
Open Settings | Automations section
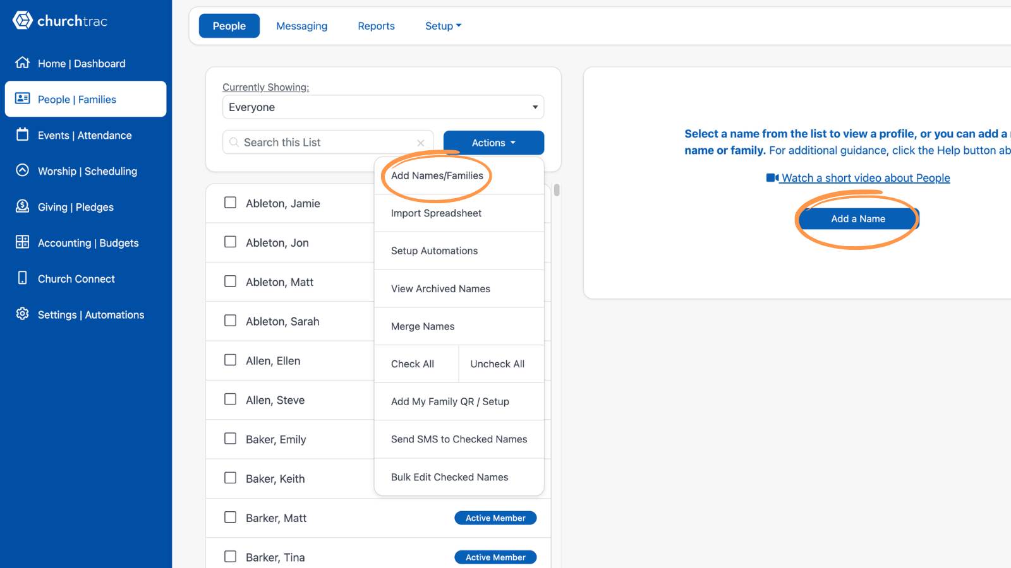(x=86, y=315)
